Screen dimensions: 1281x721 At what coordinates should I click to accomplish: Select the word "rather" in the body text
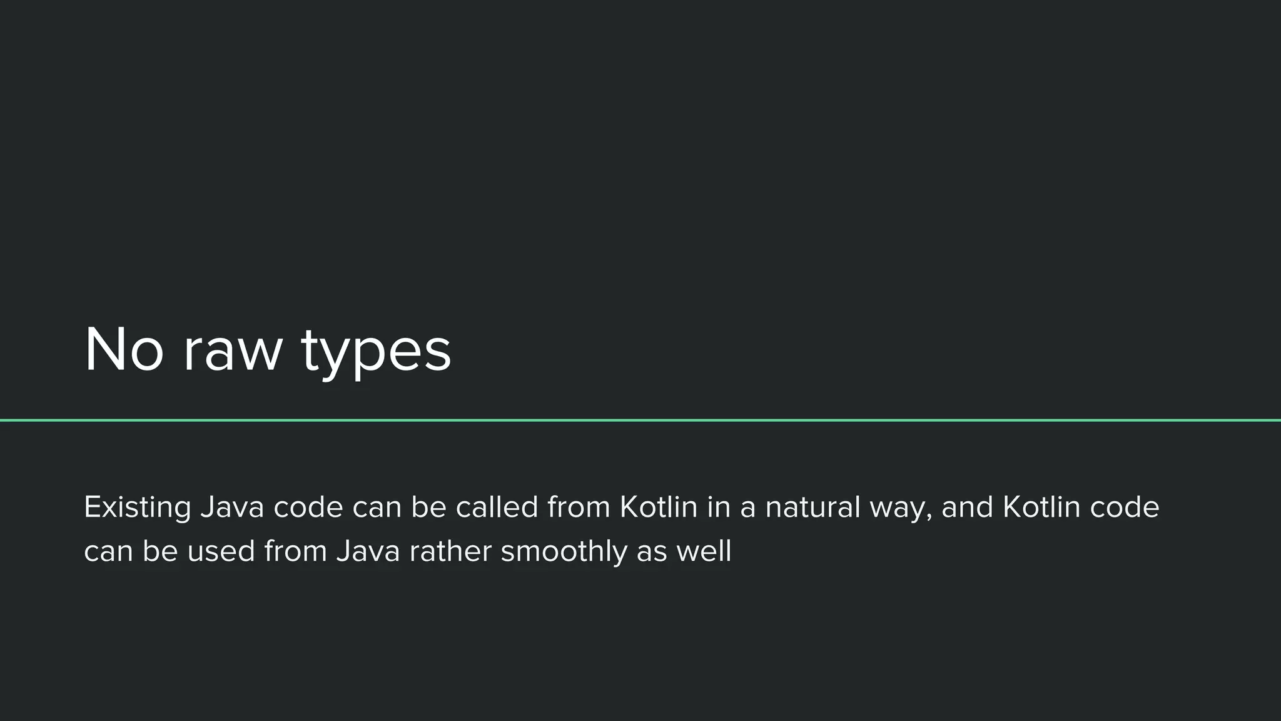coord(450,551)
